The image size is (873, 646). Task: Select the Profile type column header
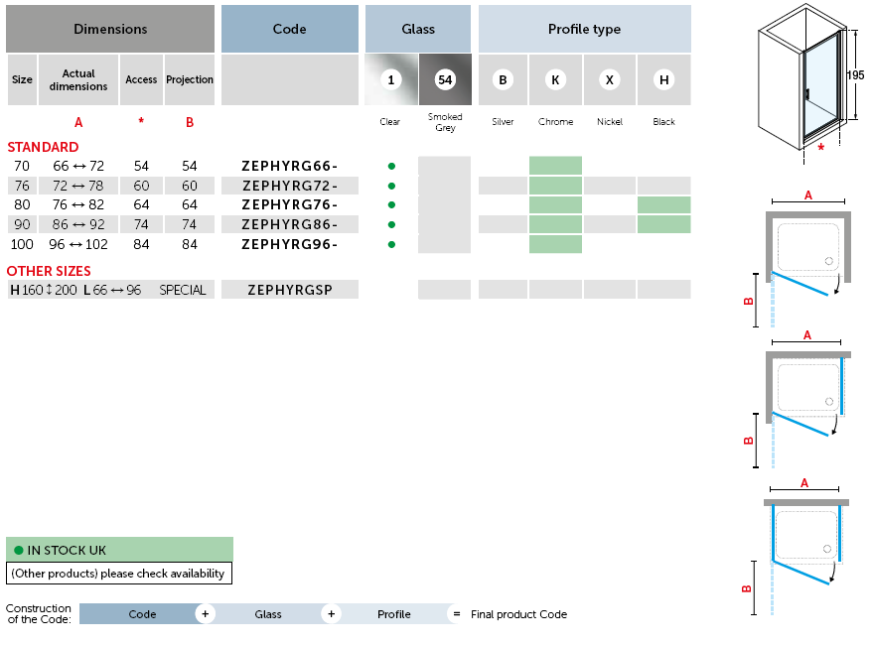coord(584,30)
